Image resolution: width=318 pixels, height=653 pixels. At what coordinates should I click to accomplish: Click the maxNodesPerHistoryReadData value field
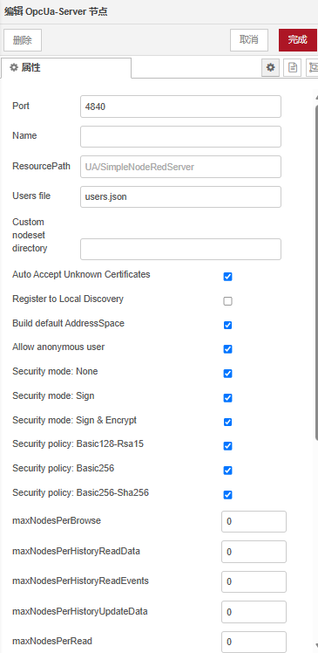coord(254,552)
